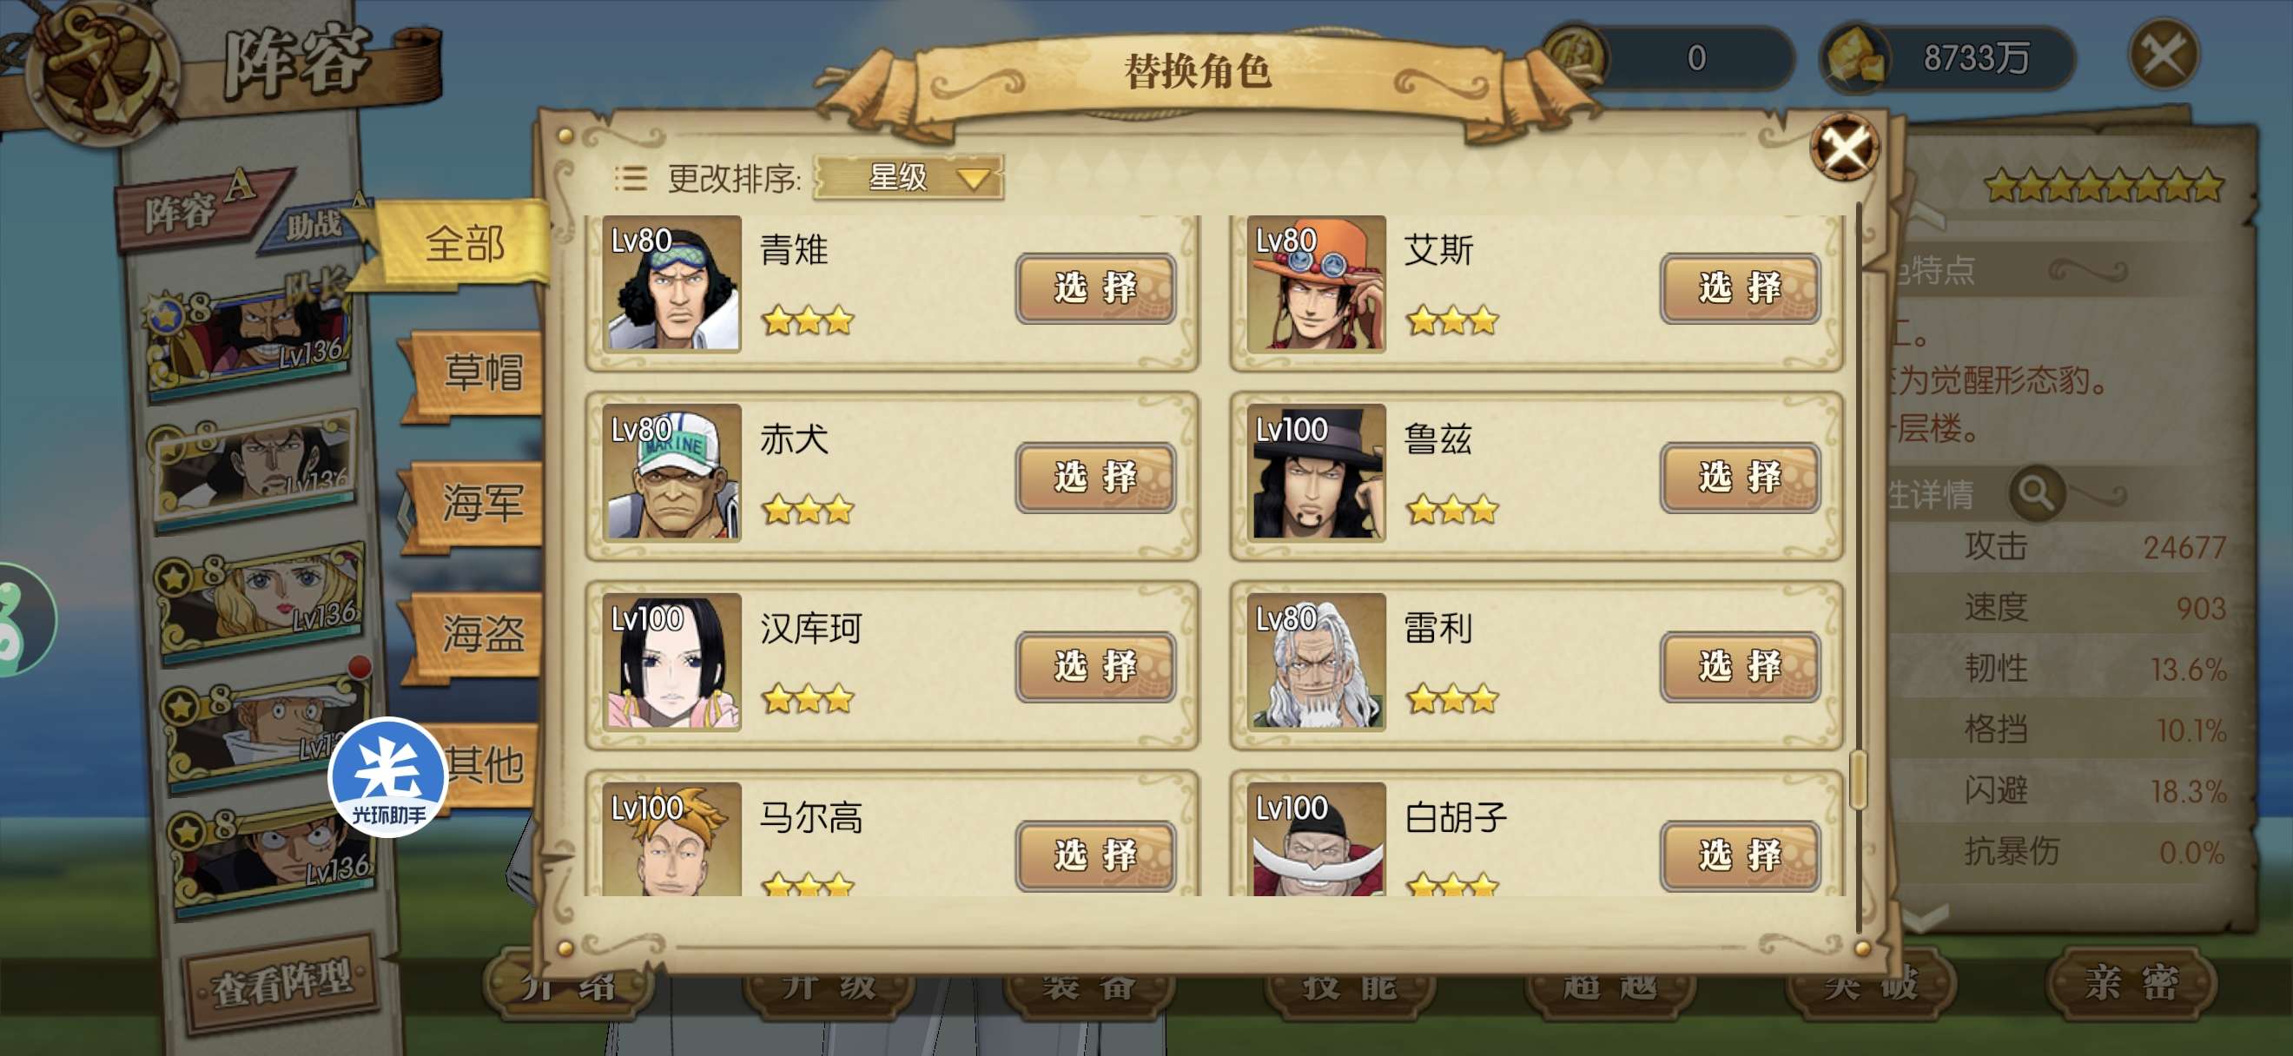
Task: Tap the 白胡子 character portrait icon
Action: (1316, 839)
